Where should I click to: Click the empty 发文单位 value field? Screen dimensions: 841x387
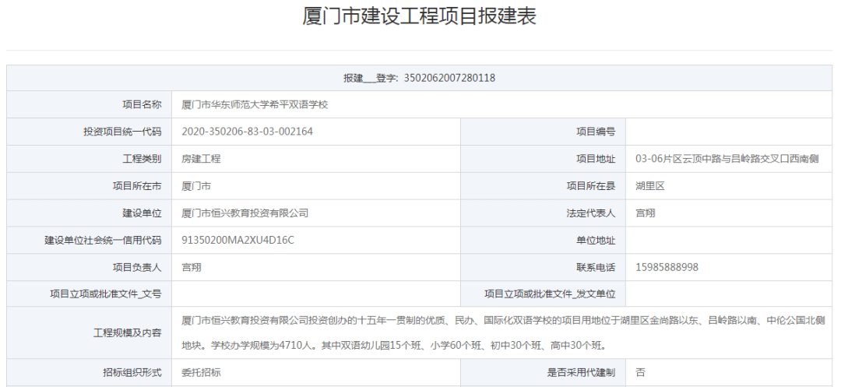coord(729,294)
